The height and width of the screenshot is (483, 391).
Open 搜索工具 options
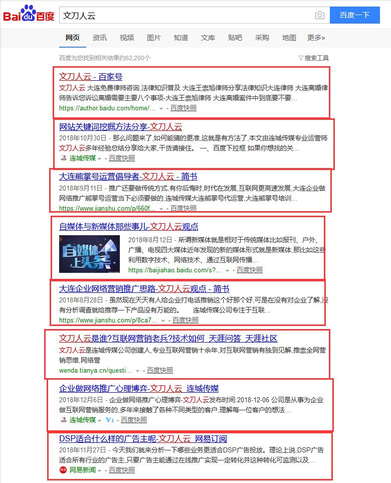click(x=316, y=58)
